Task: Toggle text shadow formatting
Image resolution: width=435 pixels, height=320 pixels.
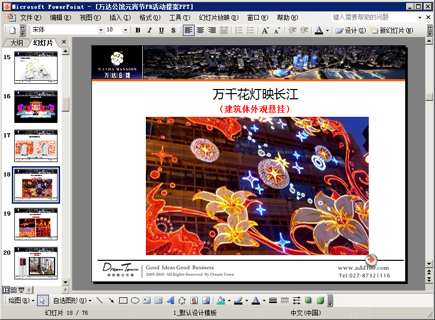Action: [174, 30]
